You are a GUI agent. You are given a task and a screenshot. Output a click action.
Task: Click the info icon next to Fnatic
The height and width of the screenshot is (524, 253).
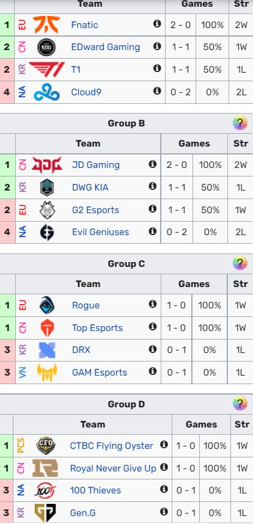coord(157,24)
